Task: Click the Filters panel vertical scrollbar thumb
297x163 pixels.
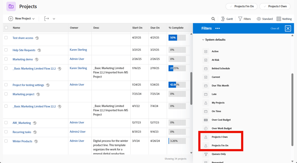Action: [292, 110]
